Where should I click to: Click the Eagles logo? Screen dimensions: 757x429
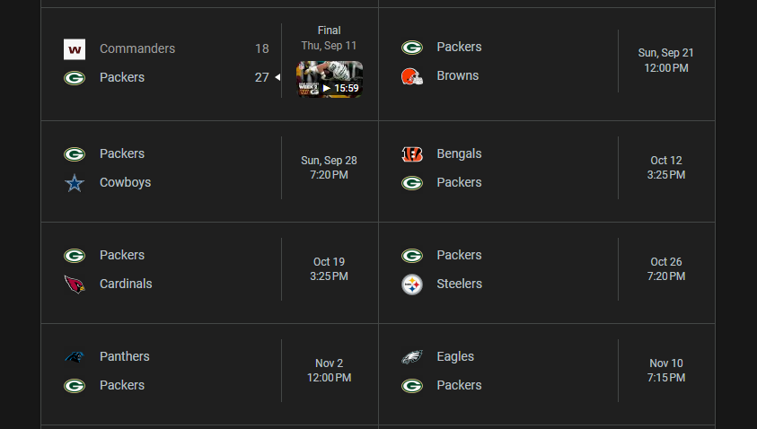coord(412,356)
